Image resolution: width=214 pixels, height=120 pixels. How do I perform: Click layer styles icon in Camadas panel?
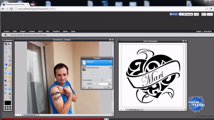point(92,87)
